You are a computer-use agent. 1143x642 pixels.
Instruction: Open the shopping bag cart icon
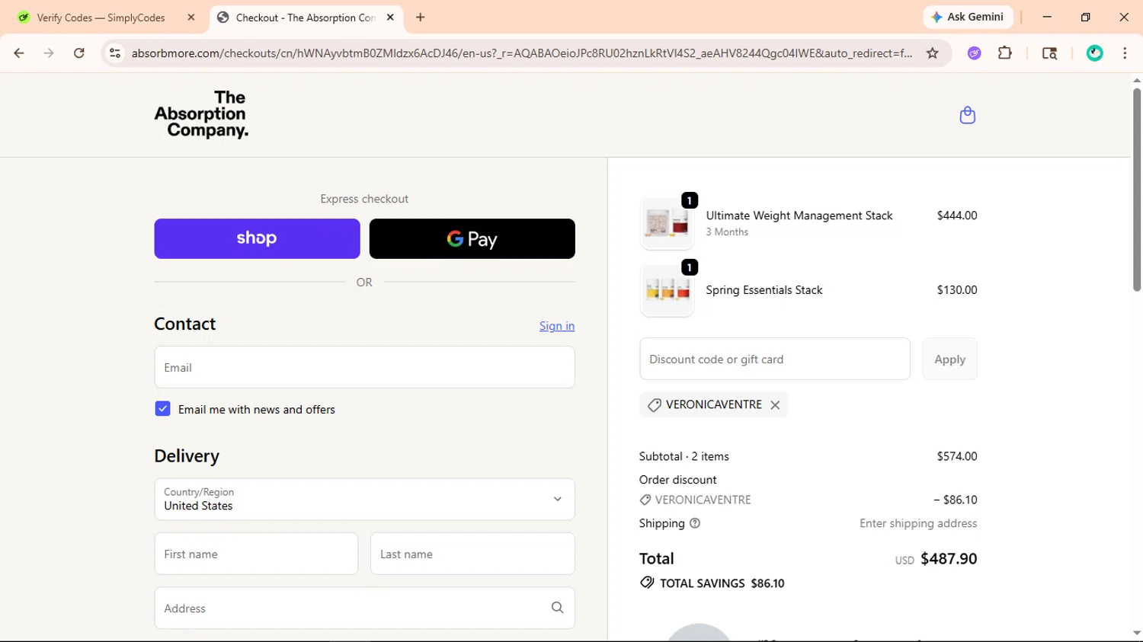coord(967,115)
